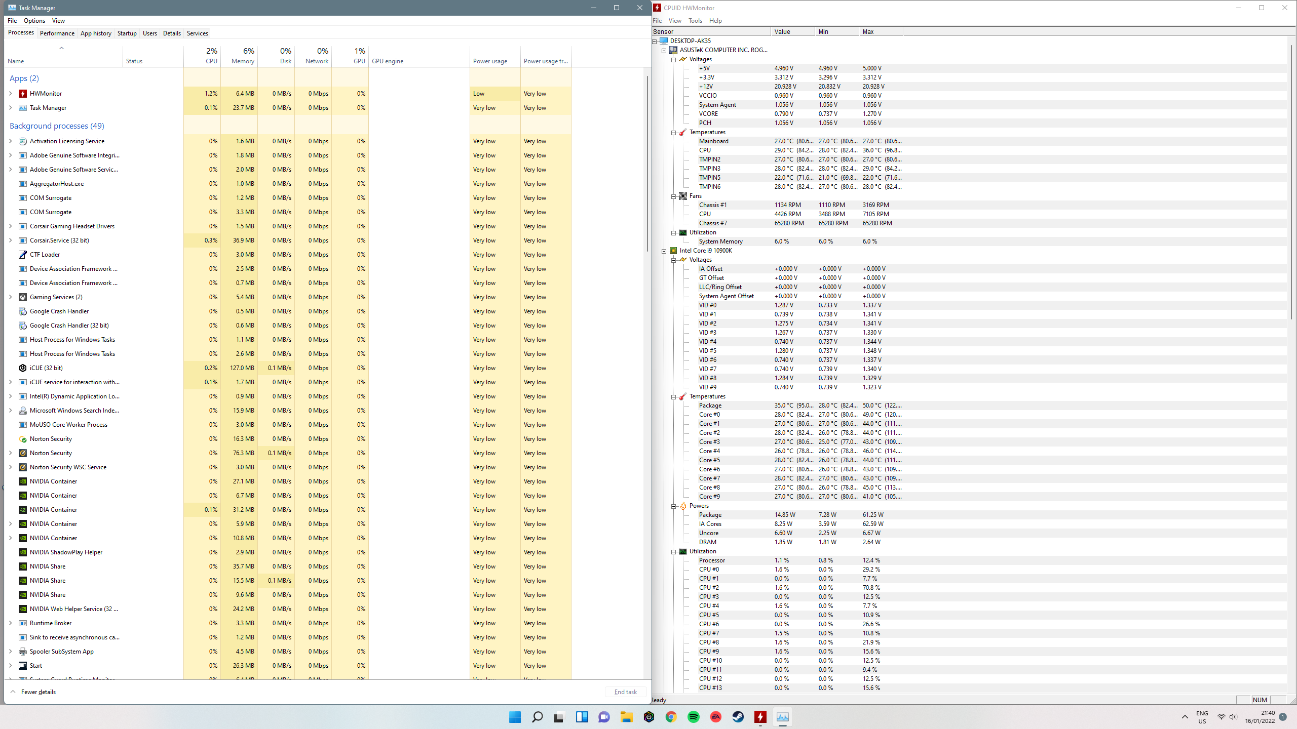Sort by Power usage column
The image size is (1297, 729).
(495, 56)
